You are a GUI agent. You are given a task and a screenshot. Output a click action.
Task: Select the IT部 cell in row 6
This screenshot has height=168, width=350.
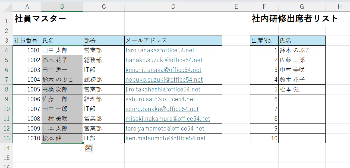click(x=104, y=70)
